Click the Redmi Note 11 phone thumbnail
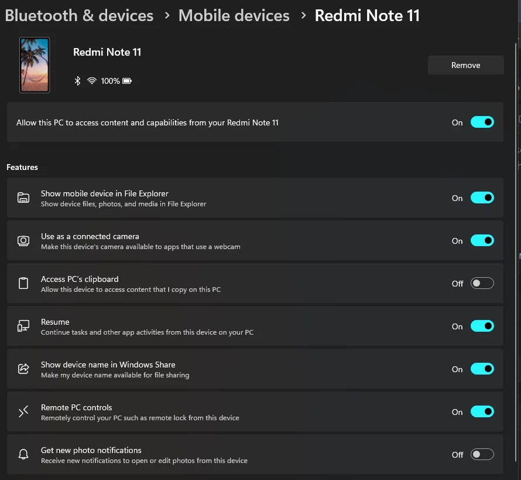521x480 pixels. point(35,65)
